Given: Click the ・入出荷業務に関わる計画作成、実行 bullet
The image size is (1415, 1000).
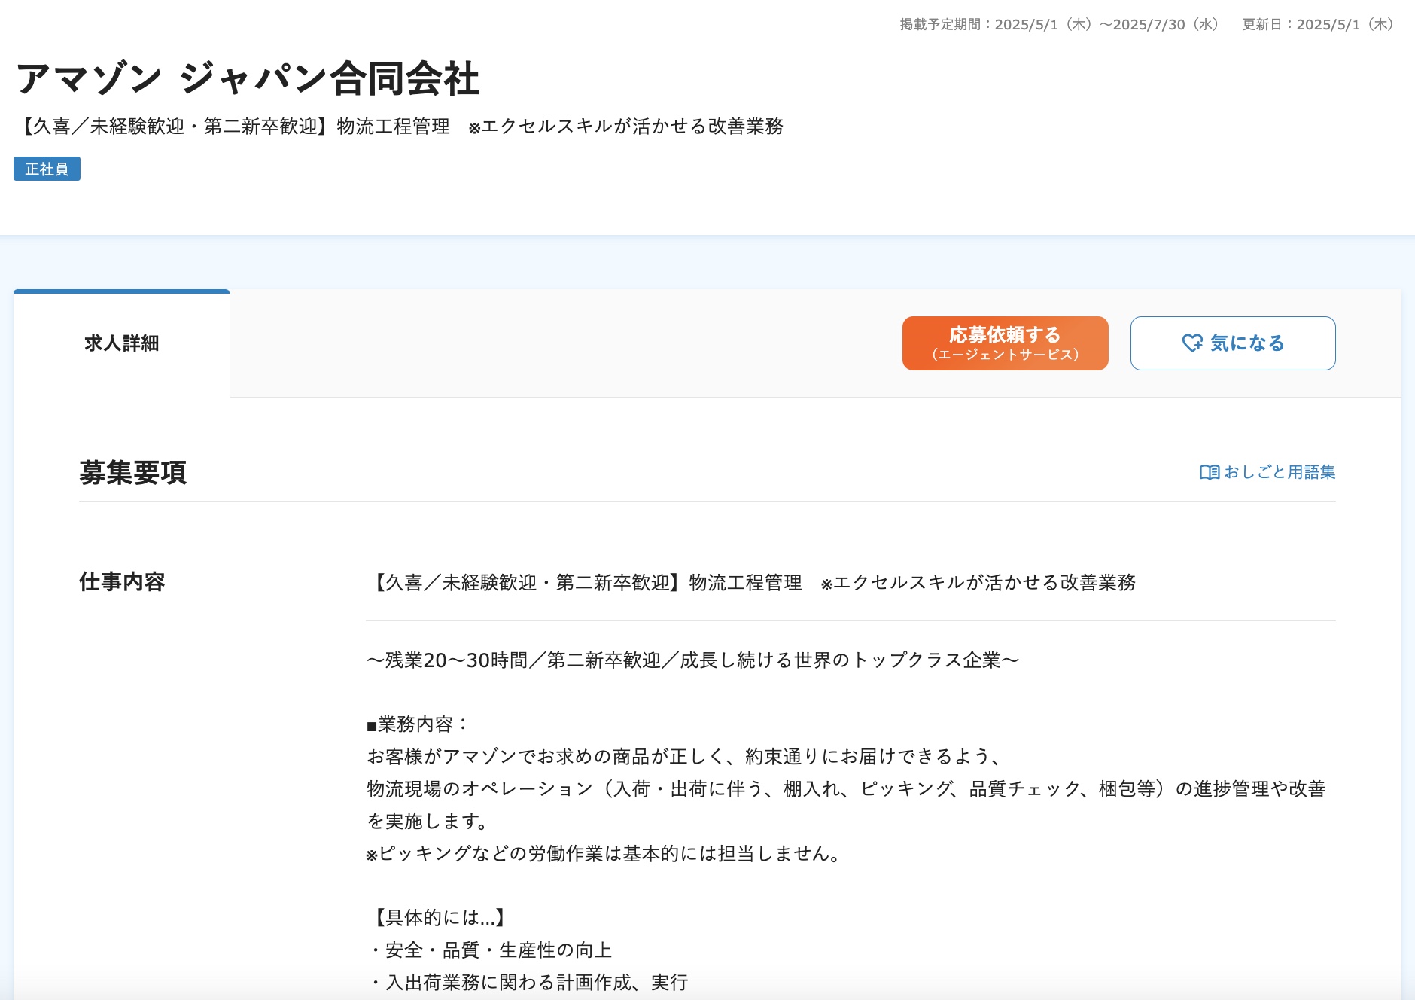Looking at the screenshot, I should tap(528, 983).
